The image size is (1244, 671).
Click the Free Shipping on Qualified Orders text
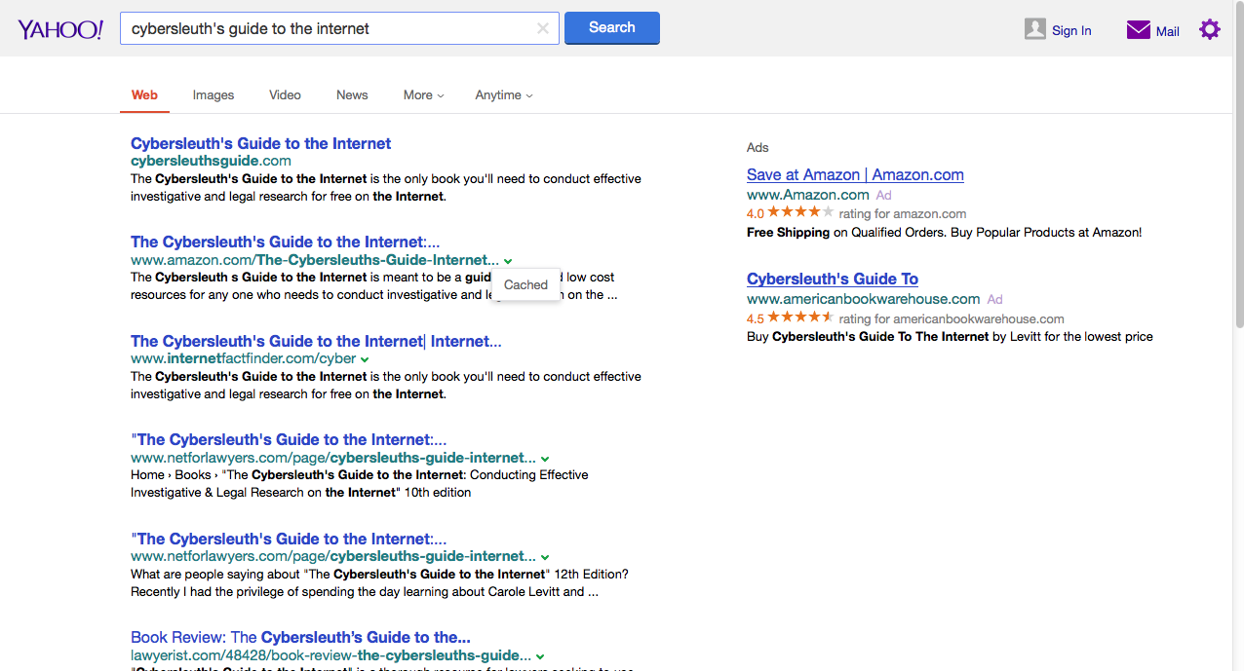[x=944, y=233]
